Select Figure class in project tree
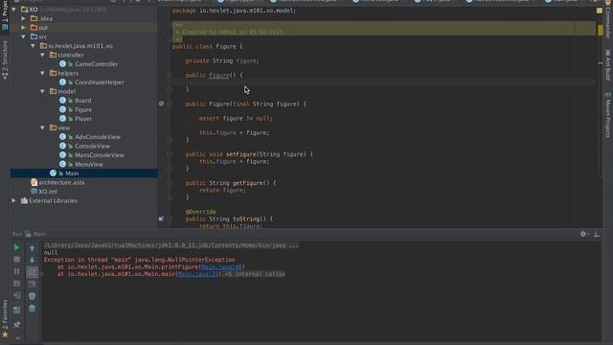 83,110
